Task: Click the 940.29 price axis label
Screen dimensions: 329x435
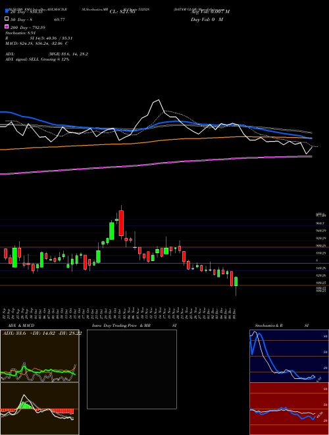Action: point(320,231)
